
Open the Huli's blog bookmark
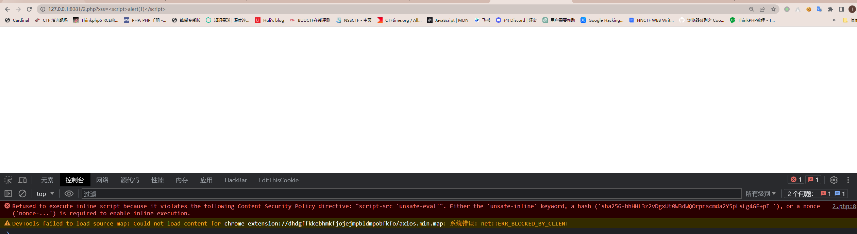tap(270, 20)
